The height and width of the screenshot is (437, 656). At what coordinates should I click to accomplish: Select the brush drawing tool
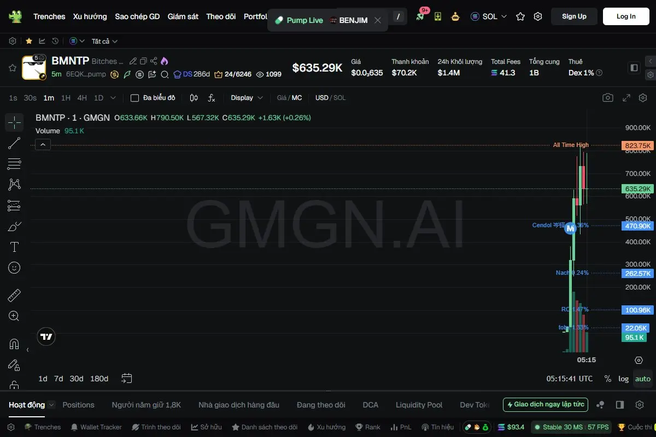click(14, 226)
